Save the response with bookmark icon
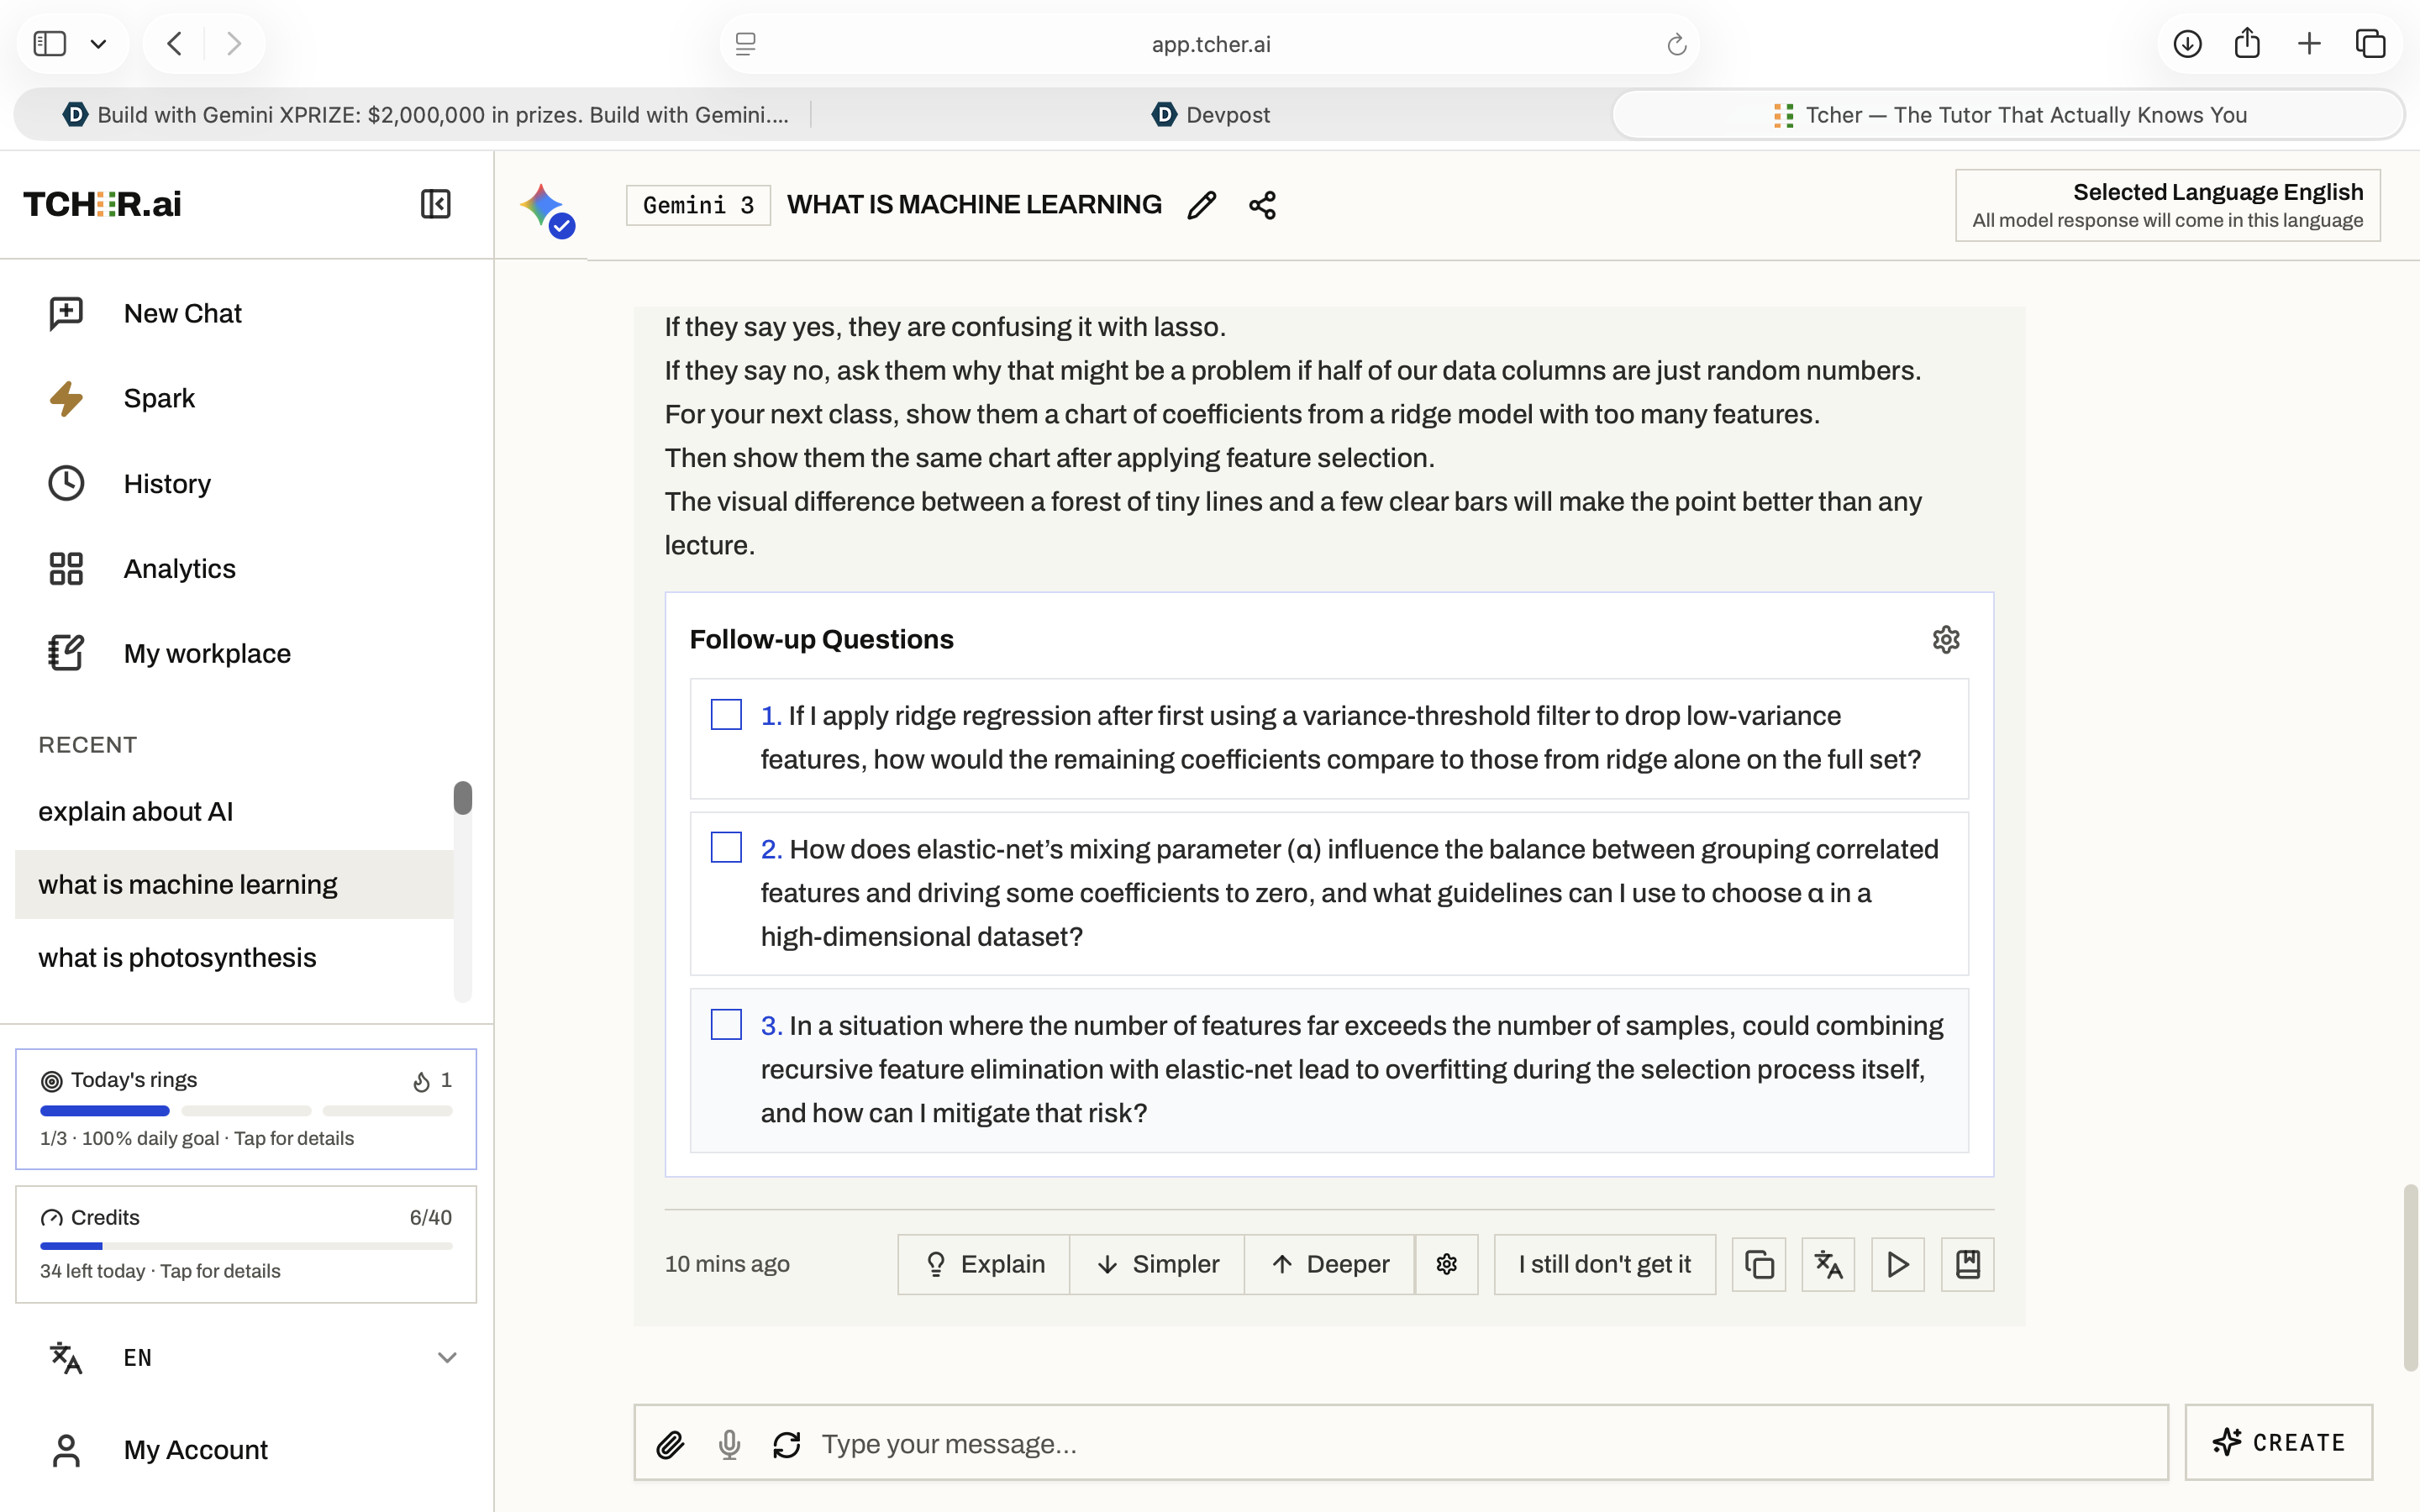 pos(1967,1264)
